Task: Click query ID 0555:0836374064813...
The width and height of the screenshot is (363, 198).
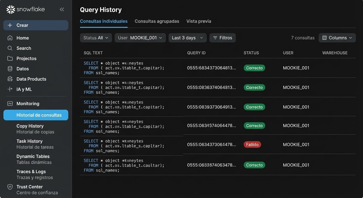Action: point(211,88)
